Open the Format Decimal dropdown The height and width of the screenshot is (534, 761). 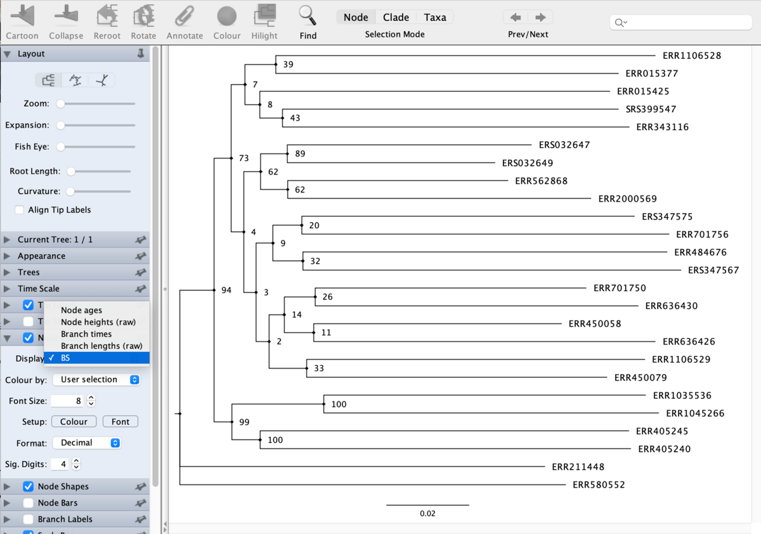click(87, 443)
